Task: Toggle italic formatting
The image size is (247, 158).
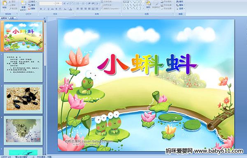Action: pyautogui.click(x=44, y=9)
